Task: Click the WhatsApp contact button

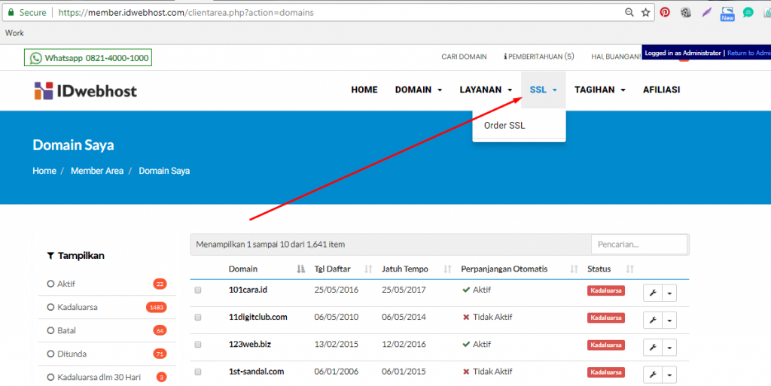Action: point(88,58)
